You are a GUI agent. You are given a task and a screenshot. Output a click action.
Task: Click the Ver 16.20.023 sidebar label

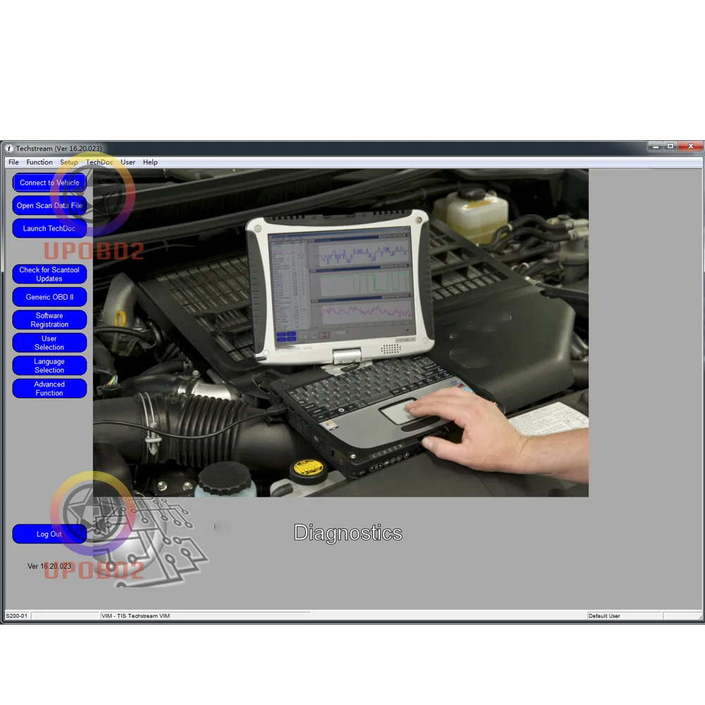[49, 566]
